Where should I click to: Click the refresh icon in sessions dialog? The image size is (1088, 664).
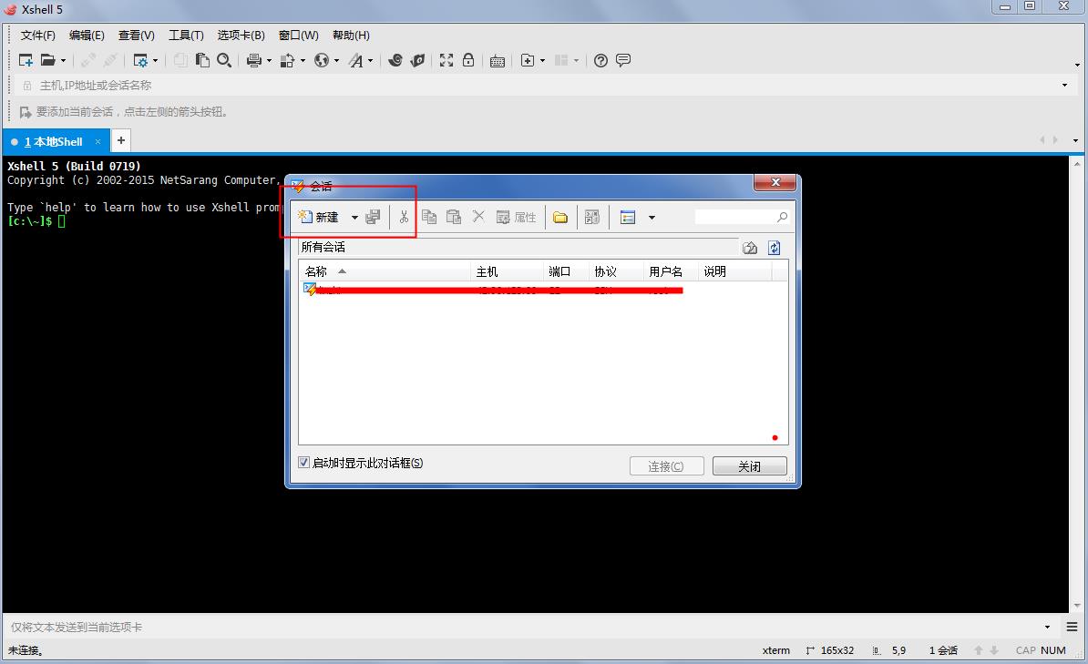[774, 248]
